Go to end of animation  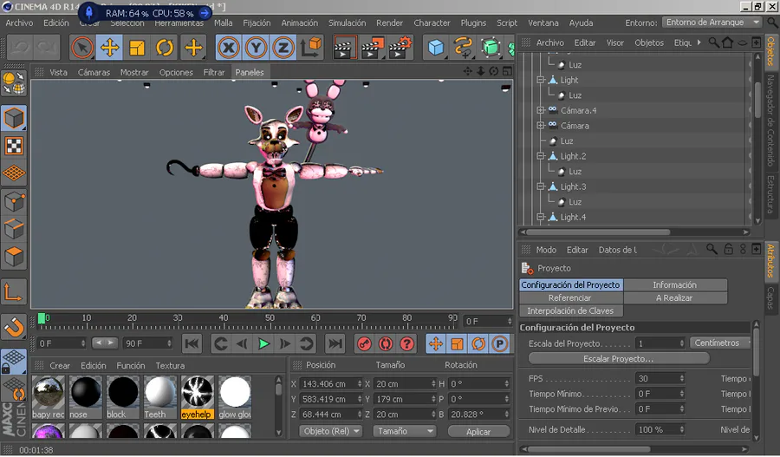tap(335, 343)
